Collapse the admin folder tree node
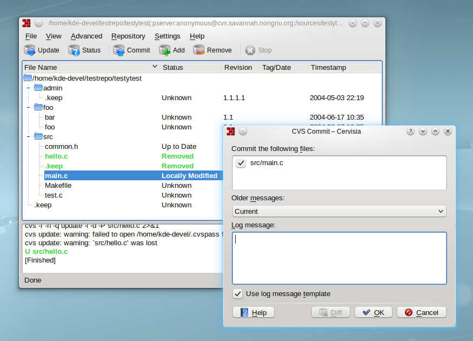The width and height of the screenshot is (473, 341). point(29,88)
